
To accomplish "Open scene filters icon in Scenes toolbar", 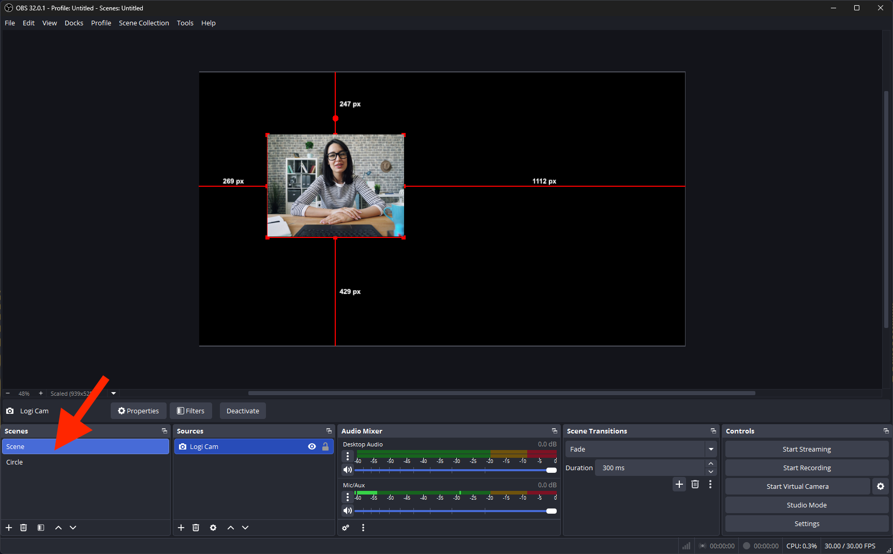I will tap(41, 528).
